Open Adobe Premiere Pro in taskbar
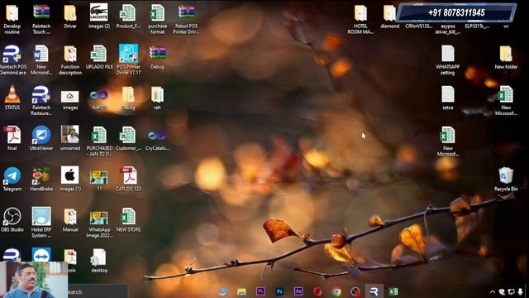 (x=260, y=291)
